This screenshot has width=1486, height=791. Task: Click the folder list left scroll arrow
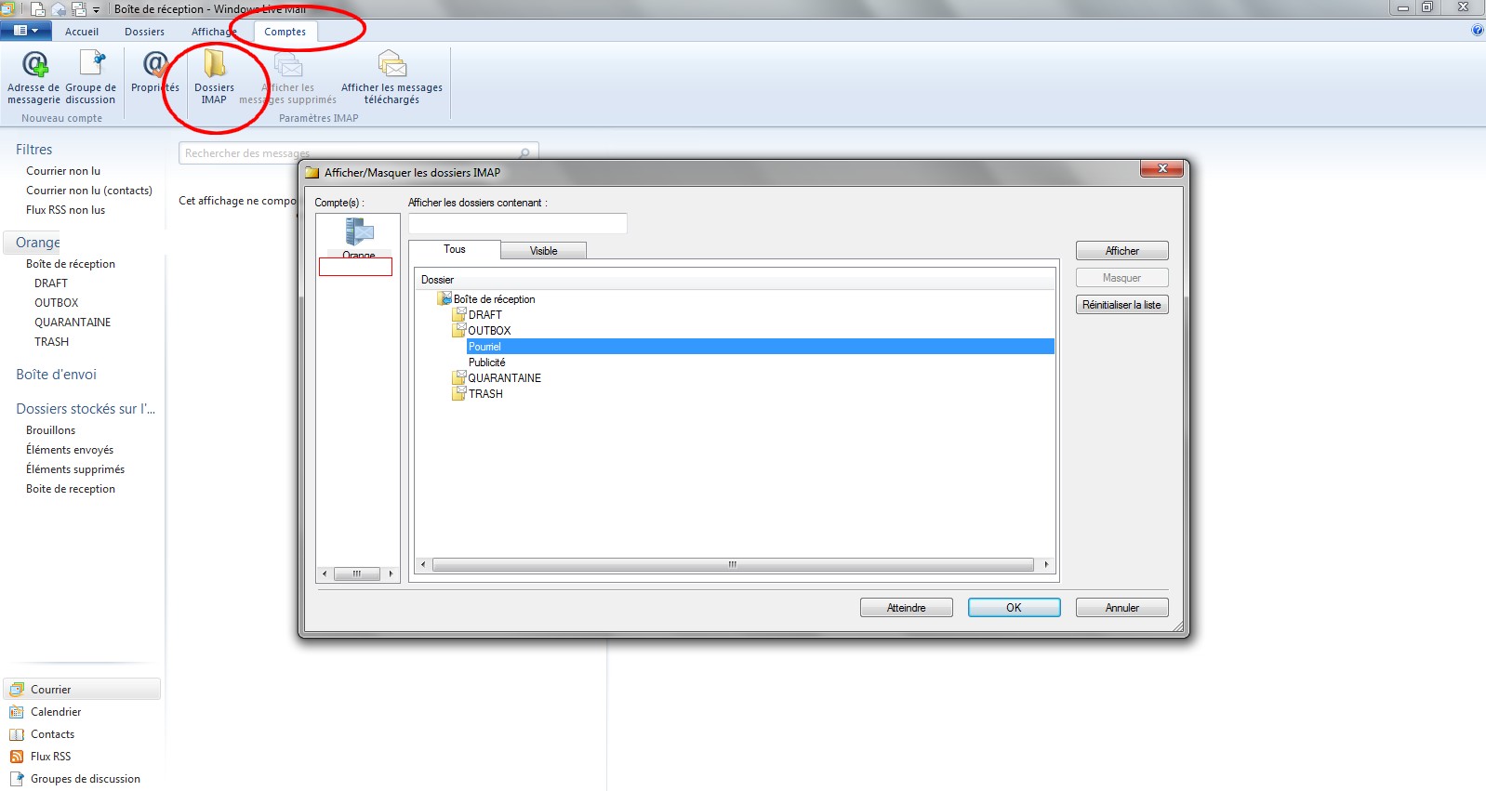423,564
